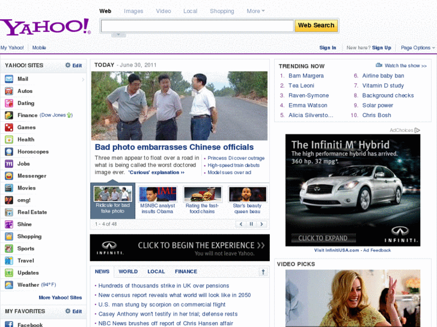
Task: Open the Weather icon
Action: (9, 284)
